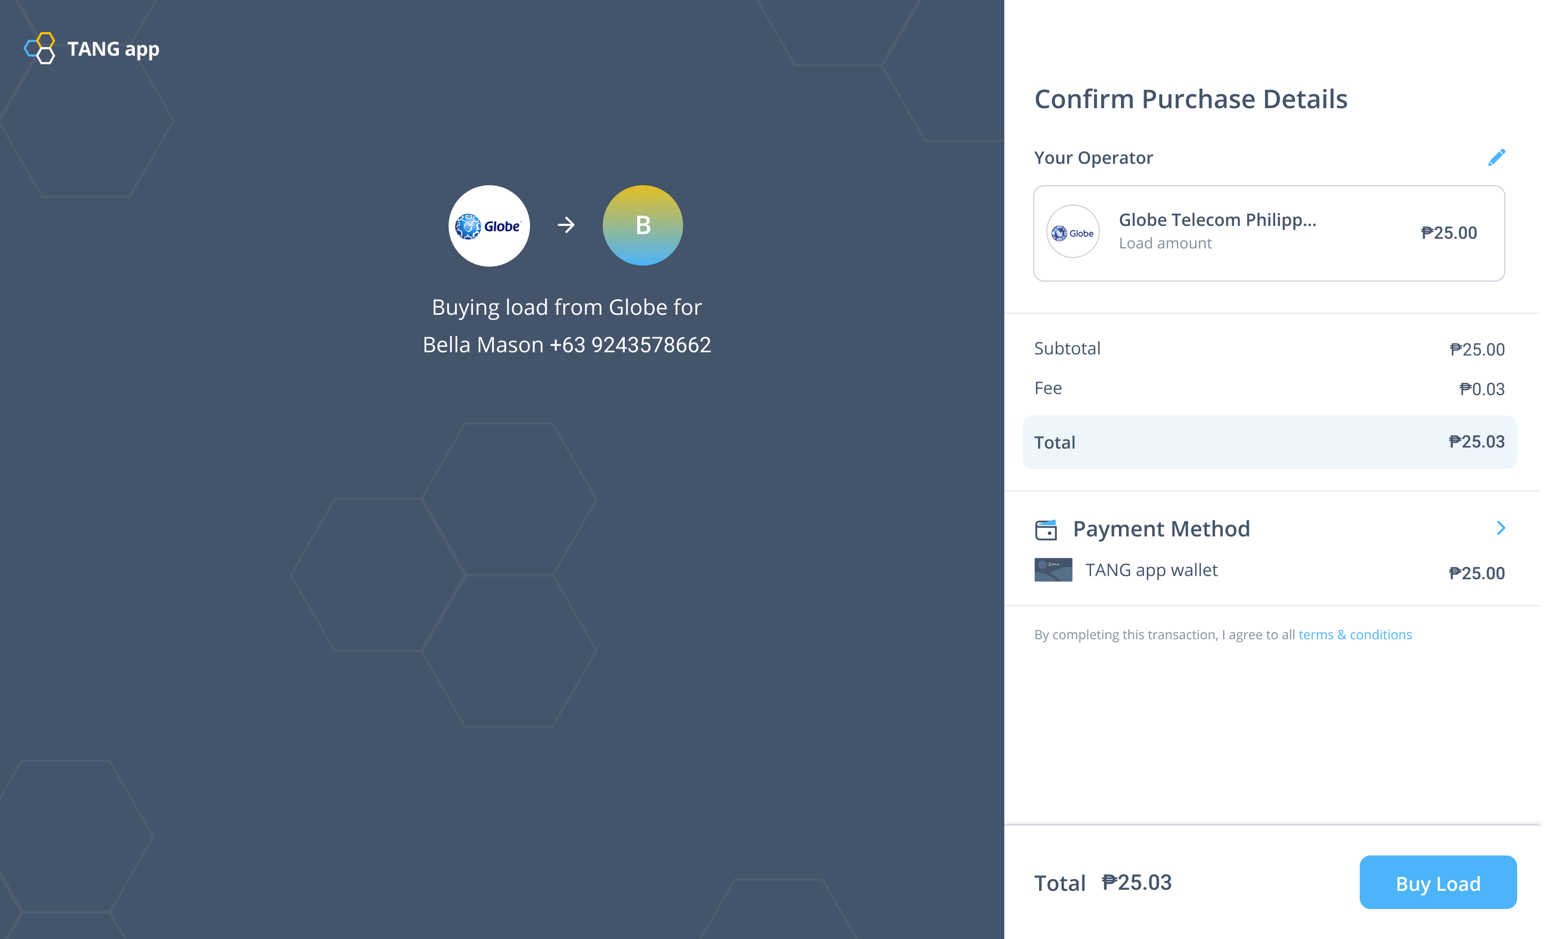Click the Buy Load button
This screenshot has height=939, width=1545.
1438,882
